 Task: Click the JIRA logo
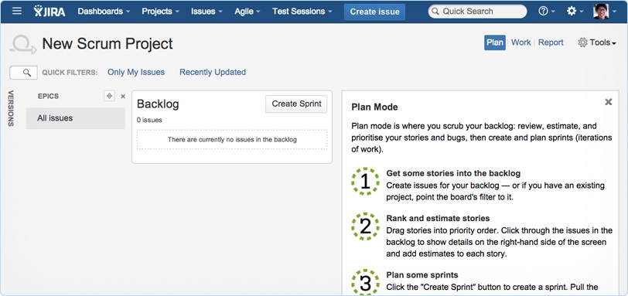(49, 11)
